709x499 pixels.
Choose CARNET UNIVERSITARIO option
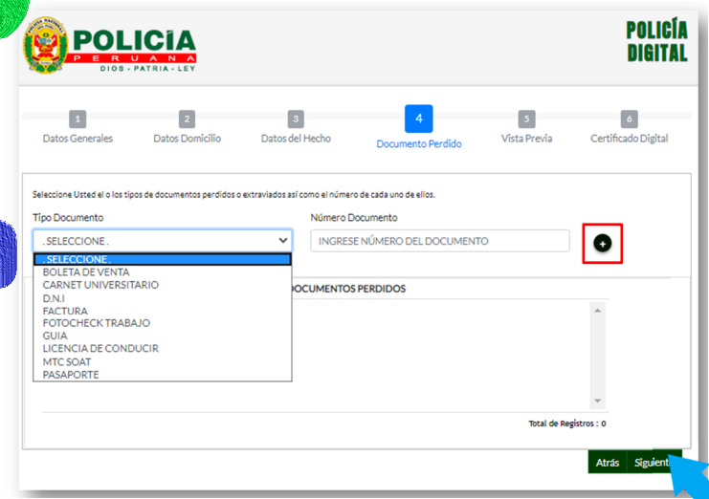click(100, 285)
